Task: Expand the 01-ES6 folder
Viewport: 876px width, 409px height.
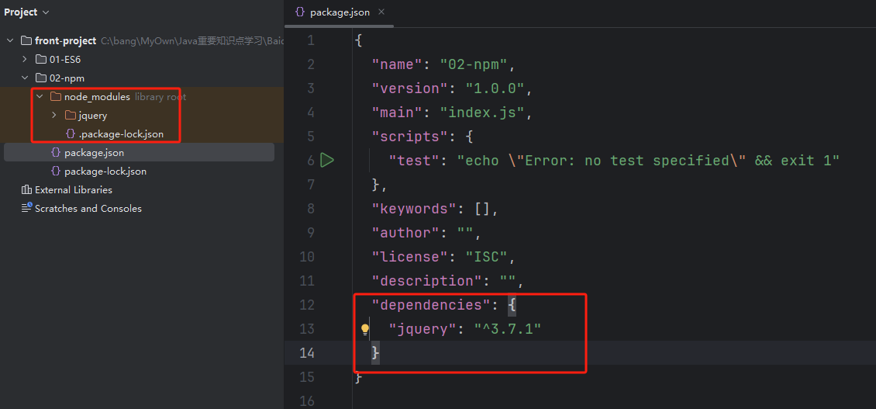Action: click(x=25, y=59)
